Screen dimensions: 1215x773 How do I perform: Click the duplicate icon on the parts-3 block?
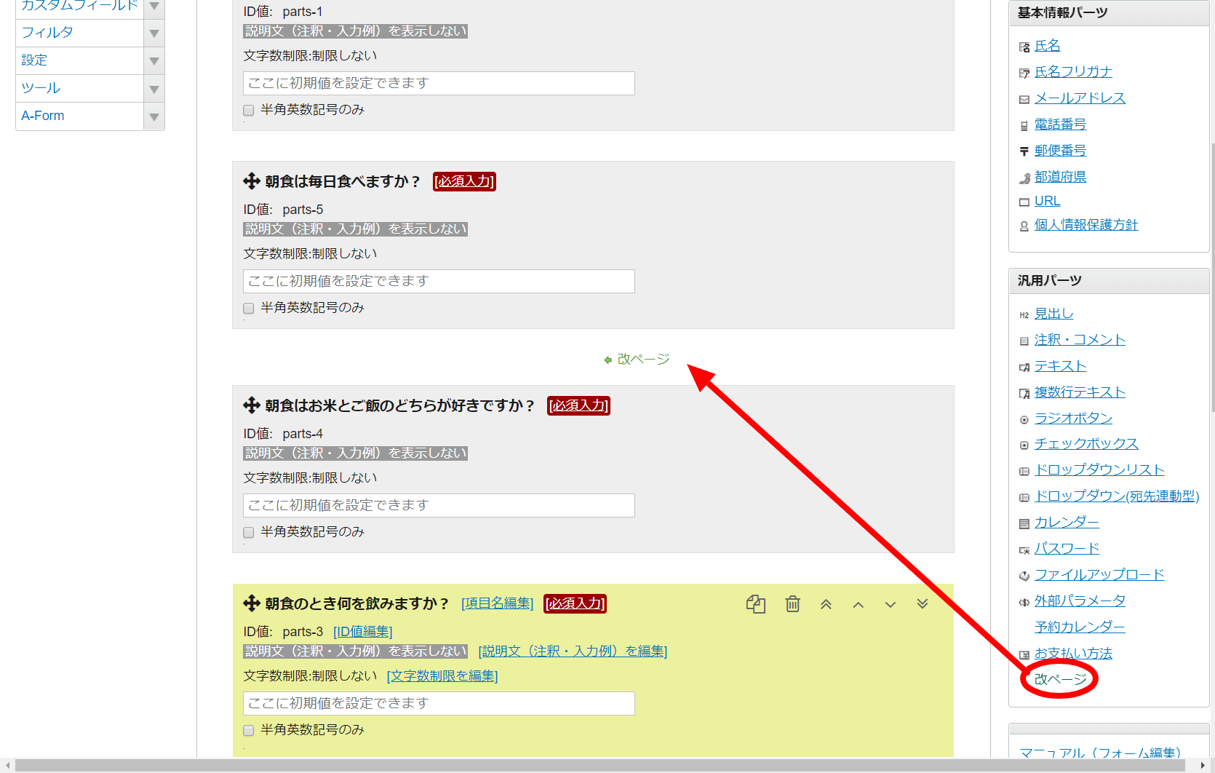pos(755,604)
